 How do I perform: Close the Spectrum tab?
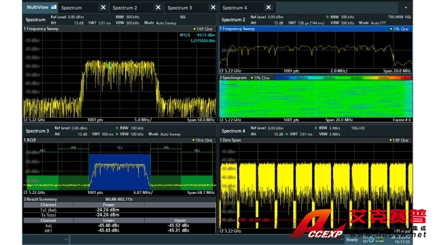[103, 7]
